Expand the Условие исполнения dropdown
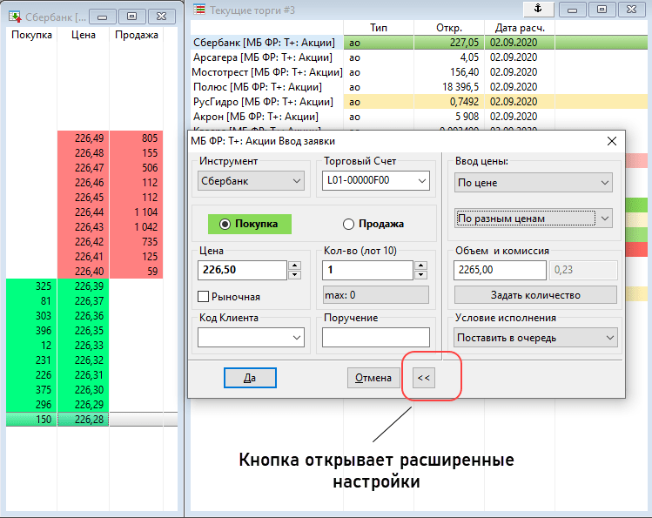 pos(534,337)
